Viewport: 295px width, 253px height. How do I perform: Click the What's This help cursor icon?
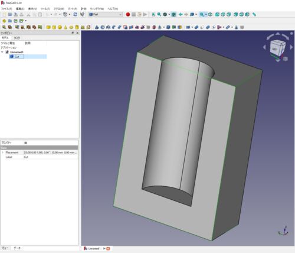point(83,15)
